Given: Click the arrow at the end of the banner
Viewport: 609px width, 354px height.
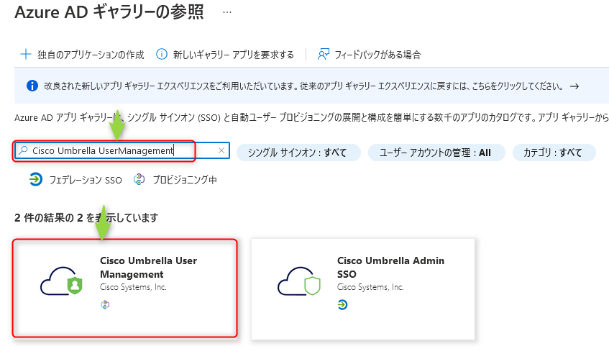Looking at the screenshot, I should point(574,86).
